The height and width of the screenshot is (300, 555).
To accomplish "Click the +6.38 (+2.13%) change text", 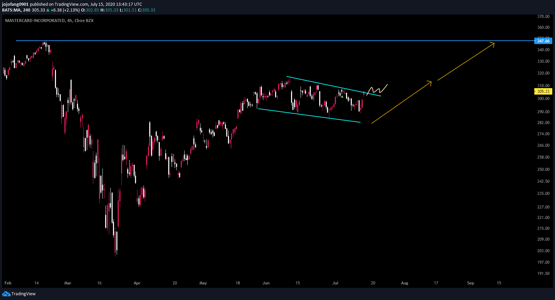I will [x=65, y=10].
